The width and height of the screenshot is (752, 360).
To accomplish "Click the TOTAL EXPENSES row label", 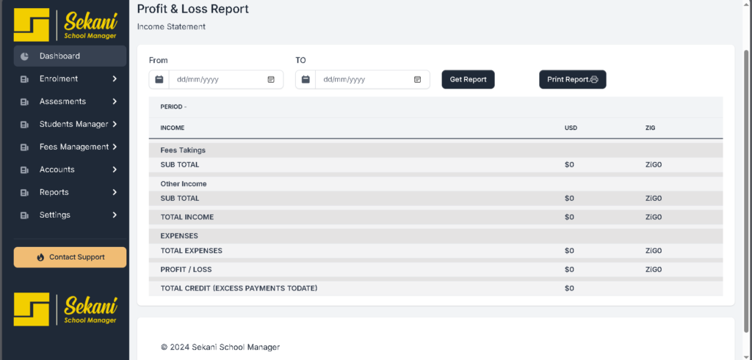I will pyautogui.click(x=192, y=251).
